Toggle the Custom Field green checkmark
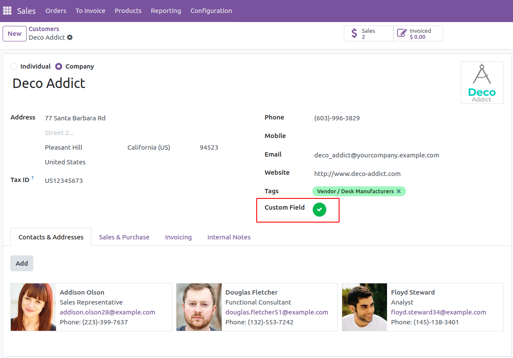The image size is (513, 358). (319, 210)
